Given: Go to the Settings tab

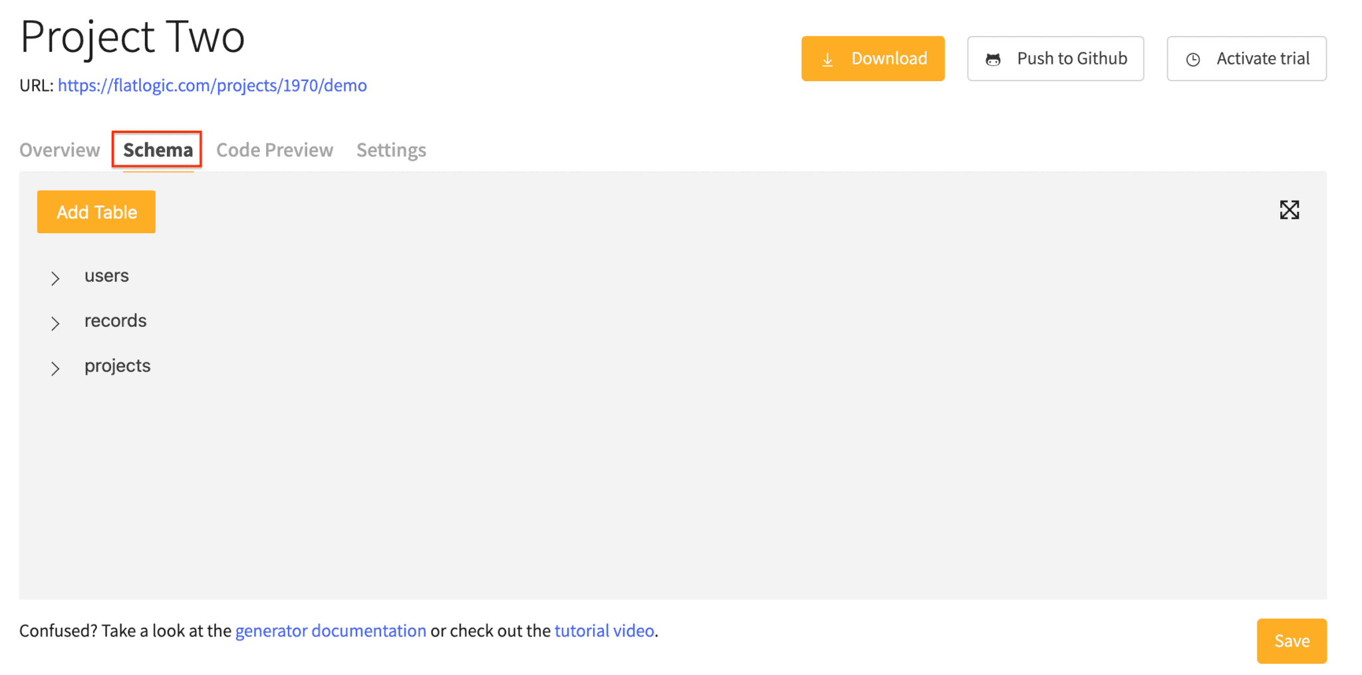Looking at the screenshot, I should 391,150.
